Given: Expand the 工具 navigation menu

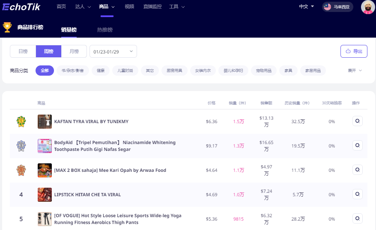Looking at the screenshot, I should point(177,7).
